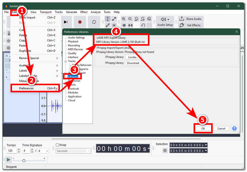Close the audio track with its X
The width and height of the screenshot is (247, 172).
click(x=6, y=56)
